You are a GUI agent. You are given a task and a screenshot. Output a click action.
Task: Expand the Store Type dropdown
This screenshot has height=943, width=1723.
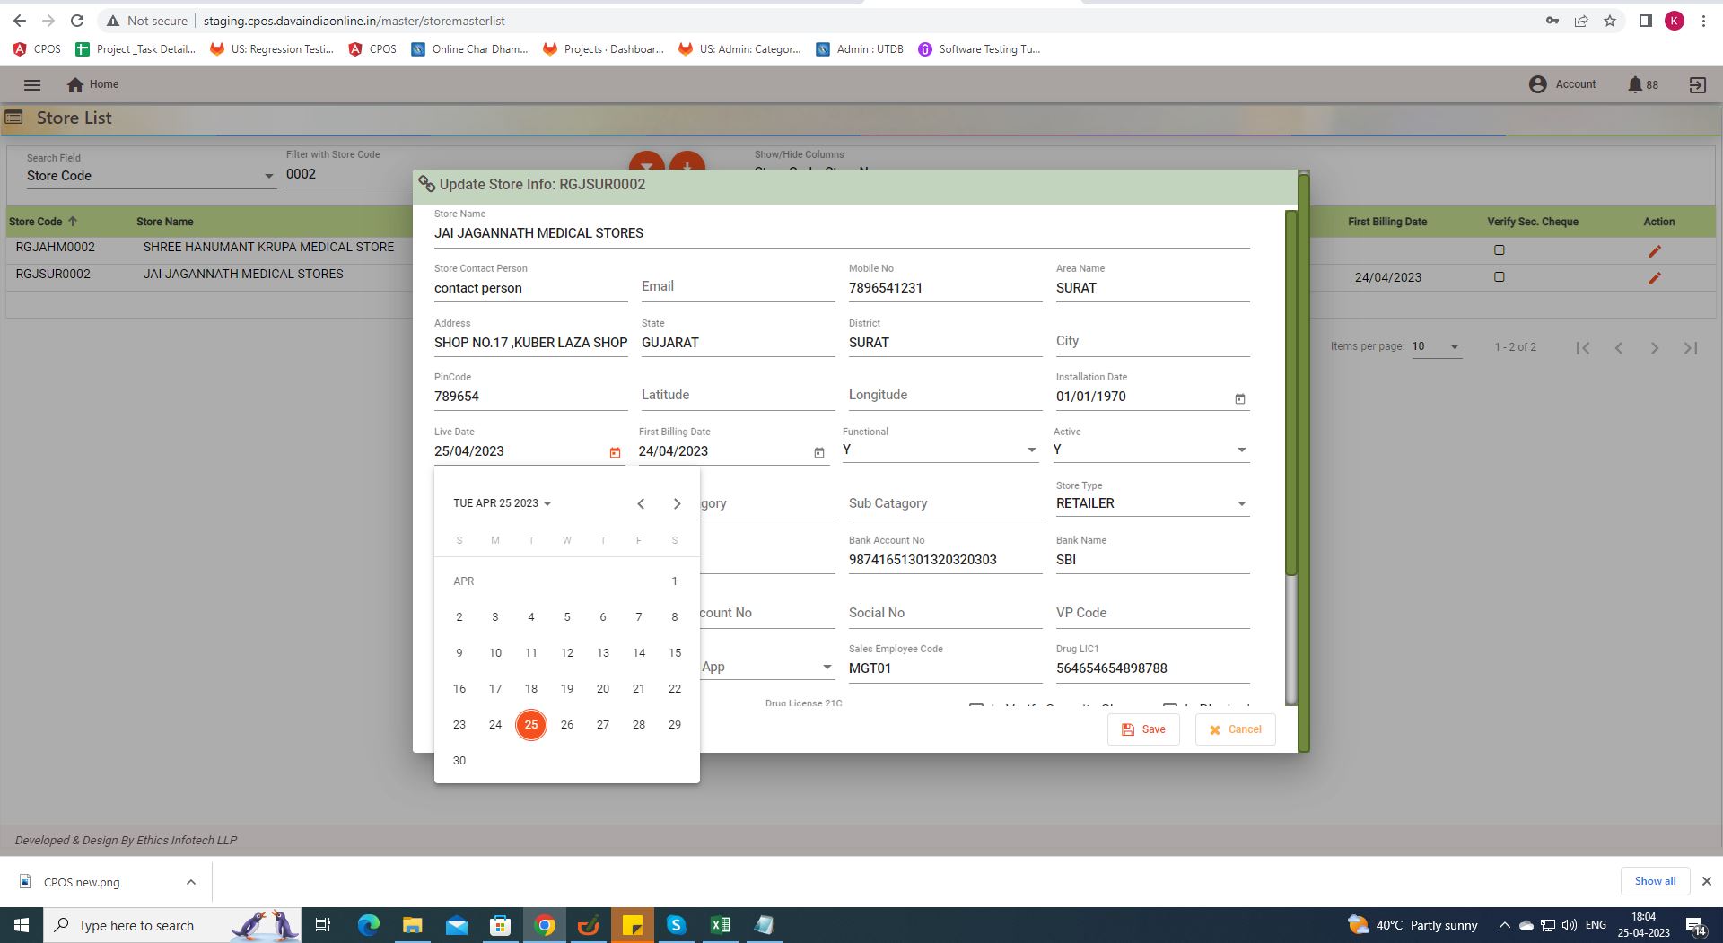point(1241,504)
